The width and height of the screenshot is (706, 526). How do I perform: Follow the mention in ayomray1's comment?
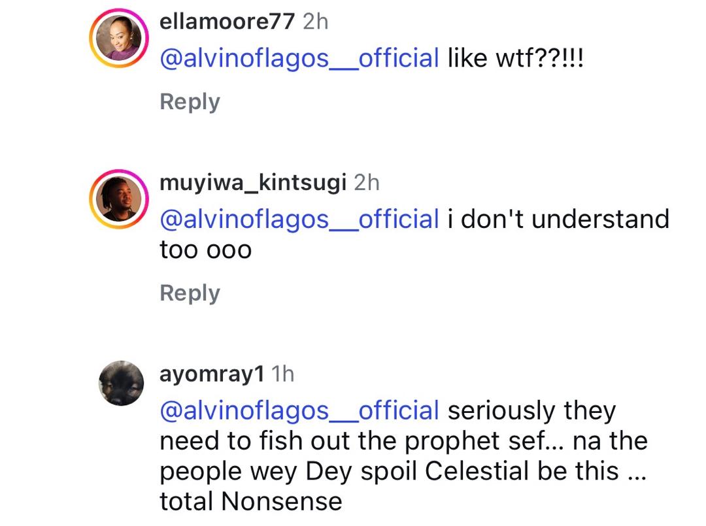pyautogui.click(x=299, y=410)
